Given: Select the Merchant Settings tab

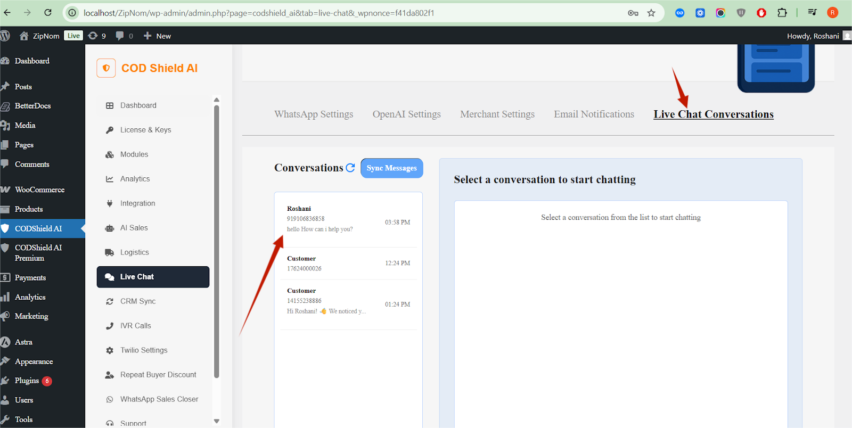Looking at the screenshot, I should (x=497, y=114).
